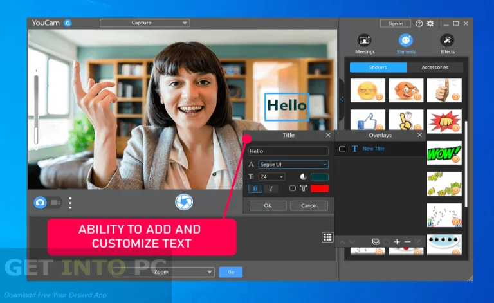Screen dimensions: 494x303
Task: Click the shutter capture button
Action: tap(184, 202)
